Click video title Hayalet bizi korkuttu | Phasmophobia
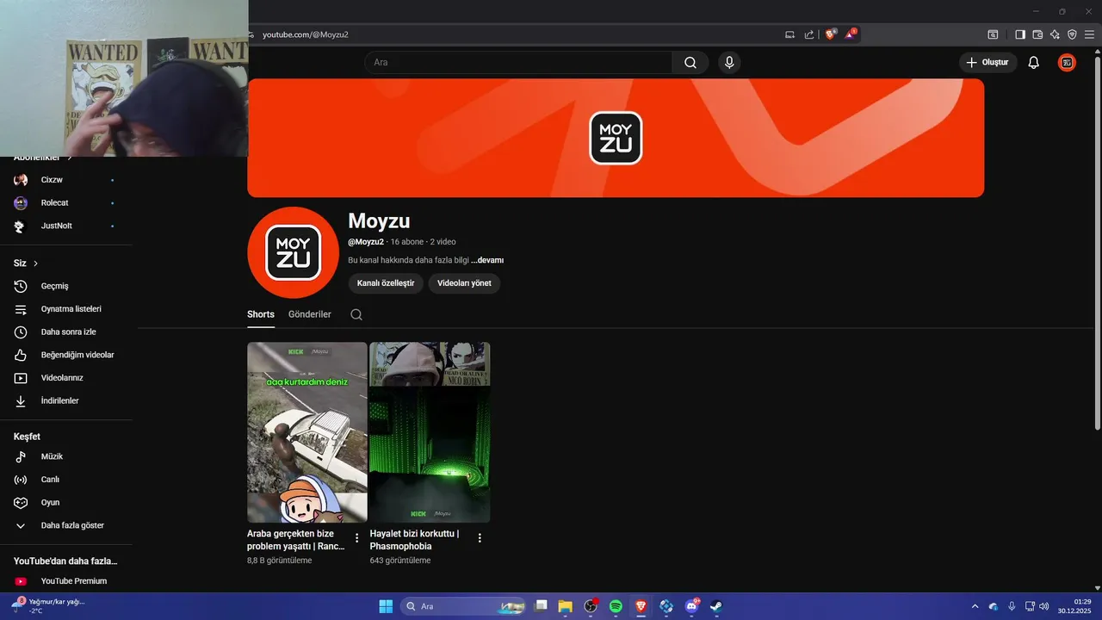Viewport: 1102px width, 620px height. tap(415, 540)
